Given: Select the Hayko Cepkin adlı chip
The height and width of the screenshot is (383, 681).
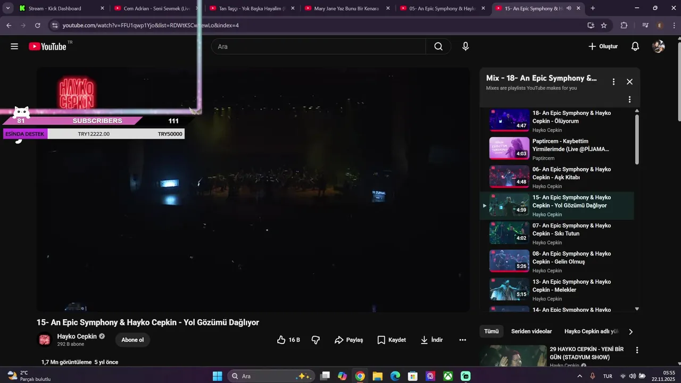Looking at the screenshot, I should tap(592, 331).
